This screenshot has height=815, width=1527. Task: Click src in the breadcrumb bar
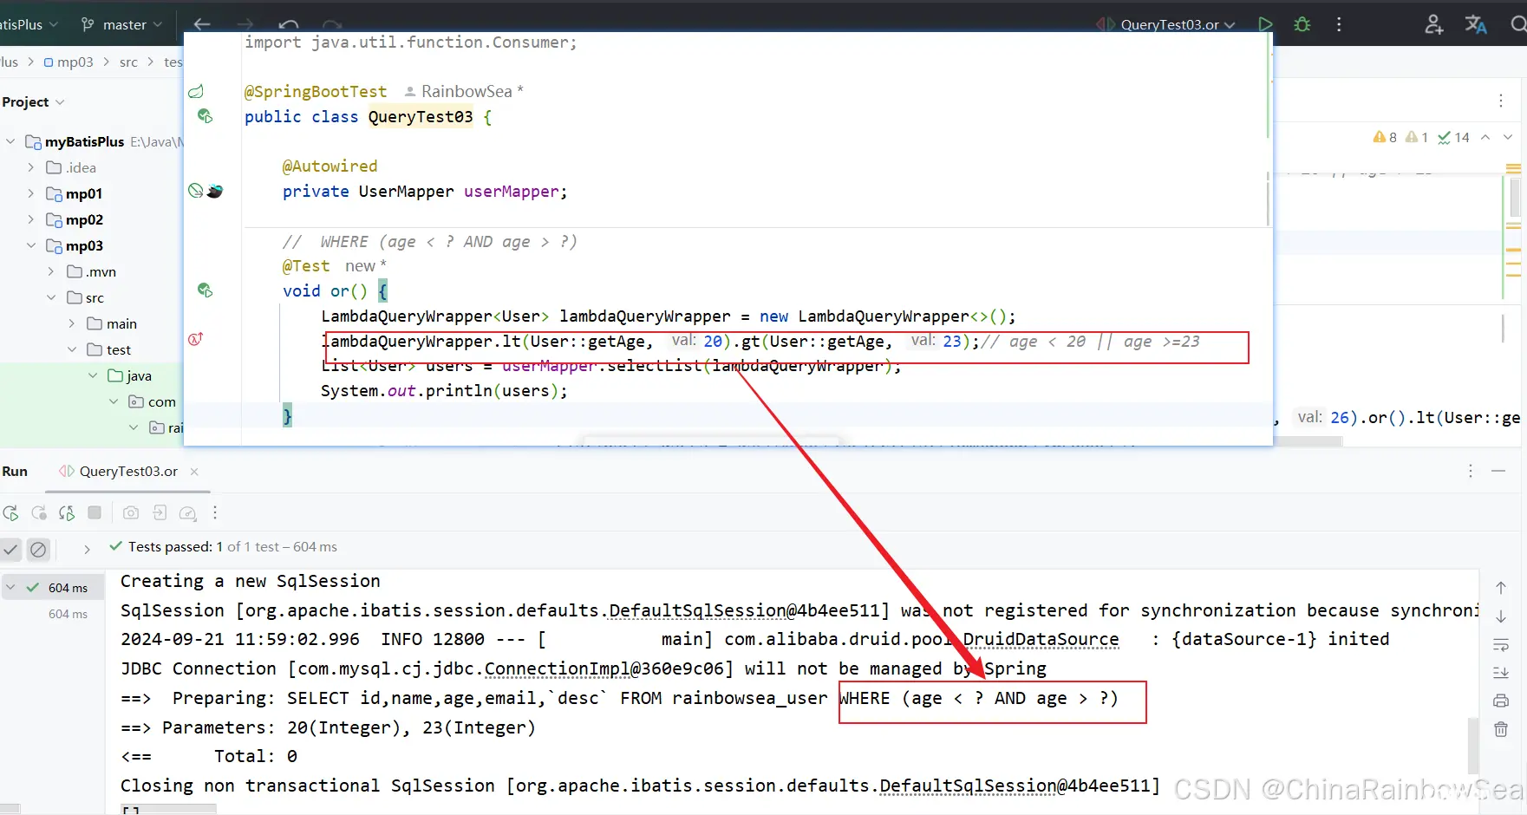tap(128, 62)
